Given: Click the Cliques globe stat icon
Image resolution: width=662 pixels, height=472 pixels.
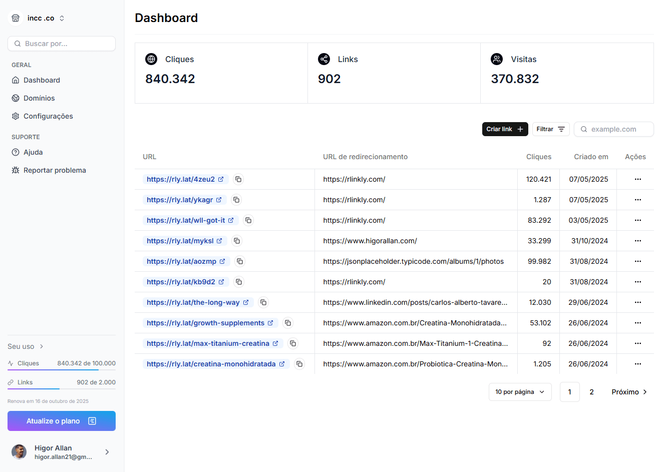Looking at the screenshot, I should coord(151,59).
